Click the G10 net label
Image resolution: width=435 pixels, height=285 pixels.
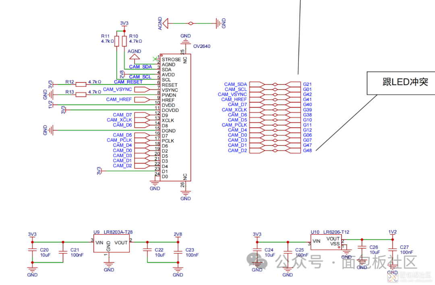pos(307,120)
